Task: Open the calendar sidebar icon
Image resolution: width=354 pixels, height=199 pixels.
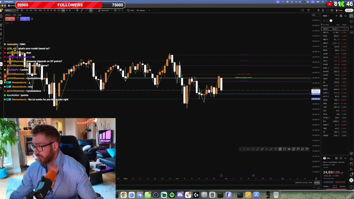Action: pos(351,164)
